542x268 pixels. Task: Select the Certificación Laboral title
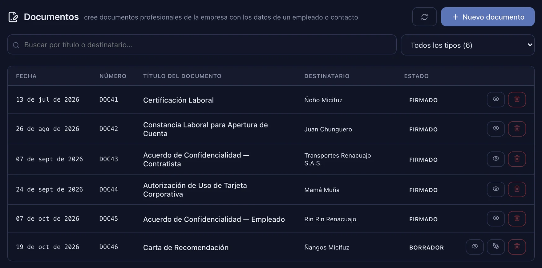pos(178,100)
